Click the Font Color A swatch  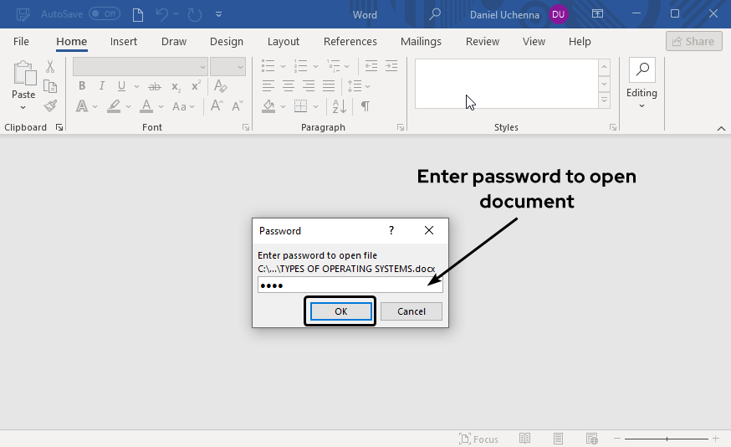[x=146, y=106]
